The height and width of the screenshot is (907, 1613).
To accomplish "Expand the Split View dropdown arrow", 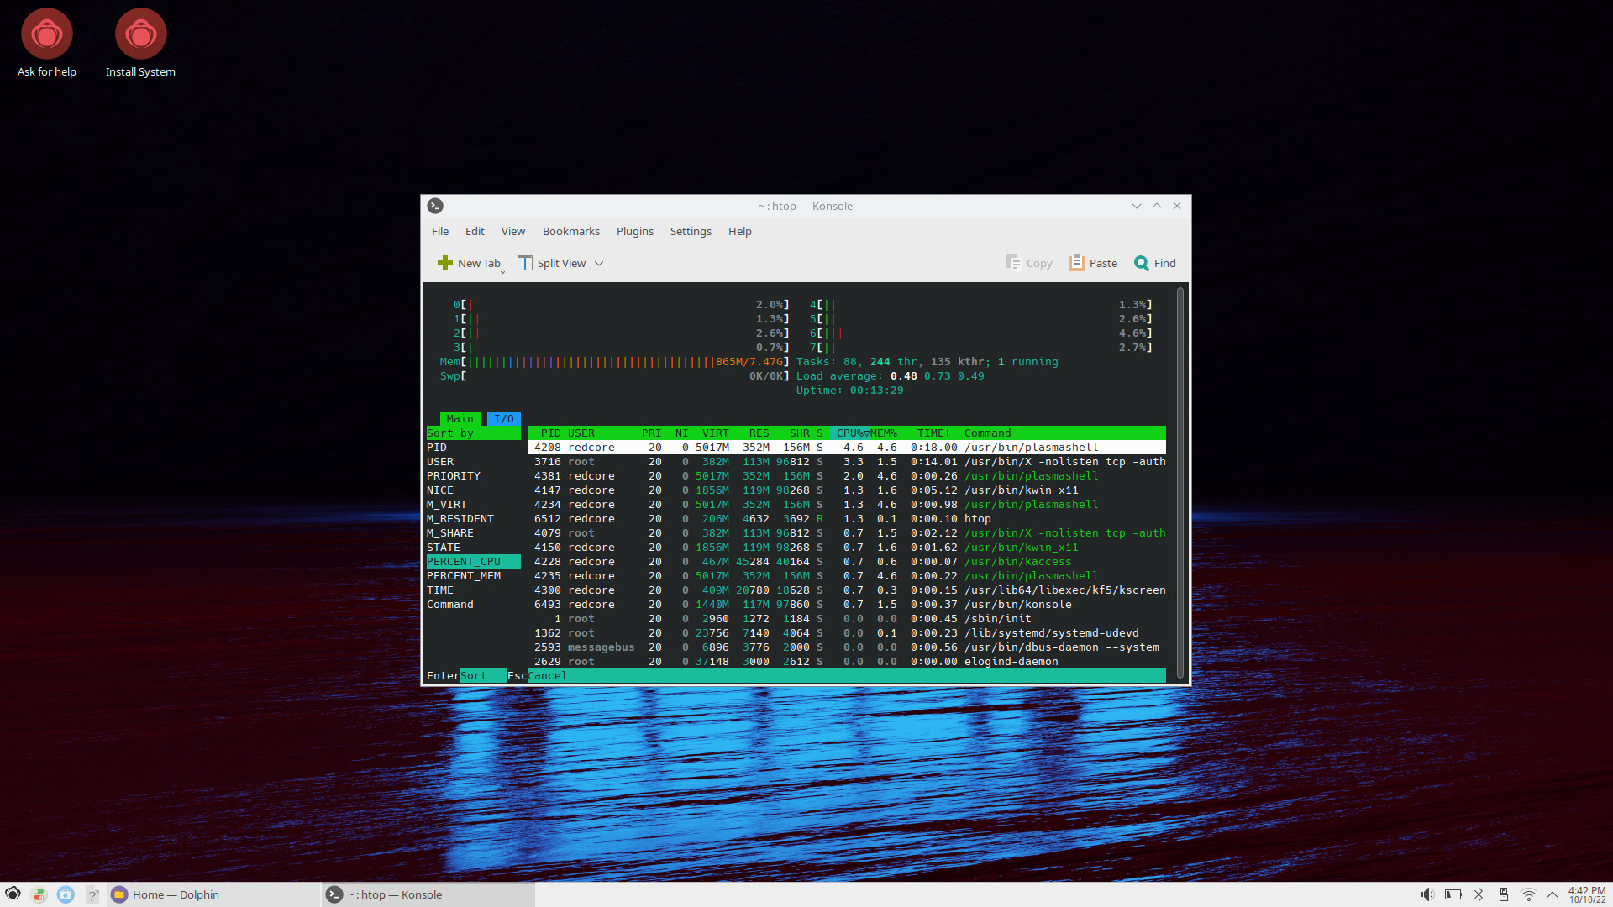I will click(599, 263).
